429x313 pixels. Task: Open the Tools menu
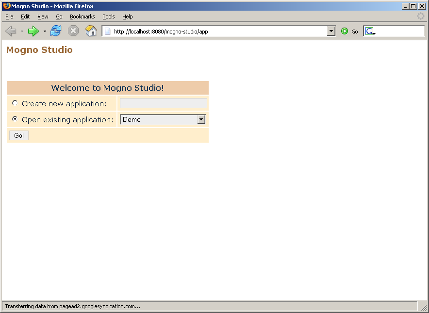coord(108,16)
